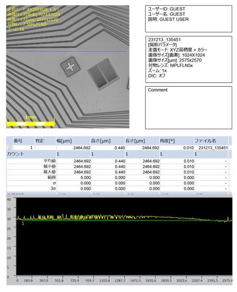Click the 範囲 row label

(52, 177)
